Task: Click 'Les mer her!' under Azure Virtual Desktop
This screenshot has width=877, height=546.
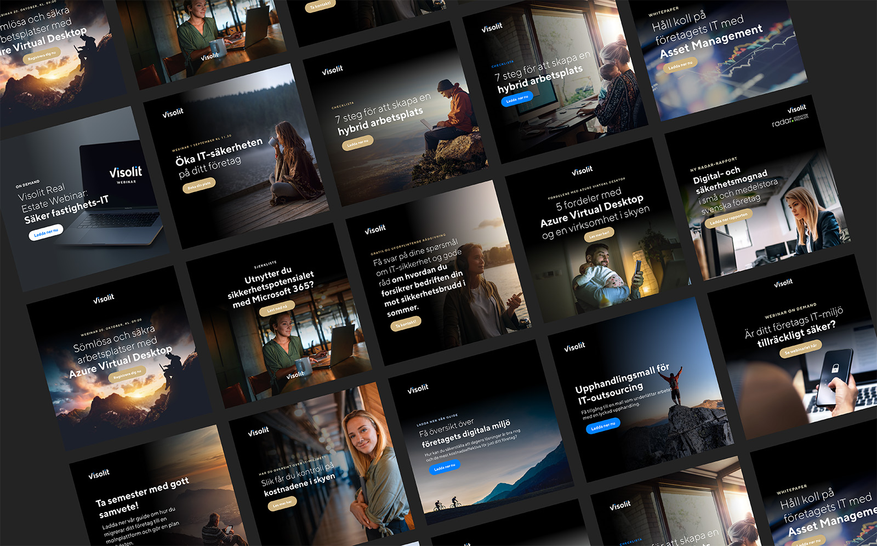Action: point(599,234)
